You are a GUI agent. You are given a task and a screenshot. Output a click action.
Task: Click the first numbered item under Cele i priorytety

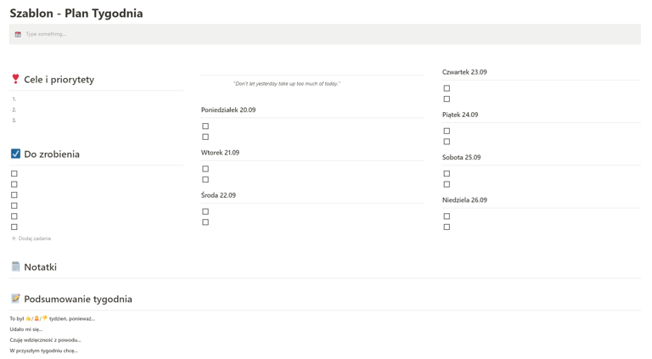click(x=51, y=99)
